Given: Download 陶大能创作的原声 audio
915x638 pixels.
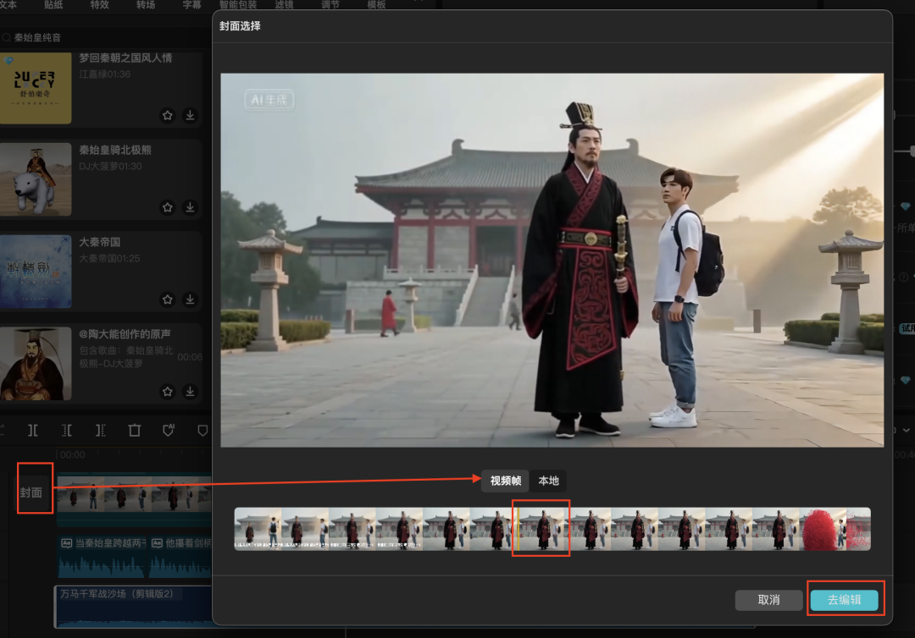Looking at the screenshot, I should [190, 392].
